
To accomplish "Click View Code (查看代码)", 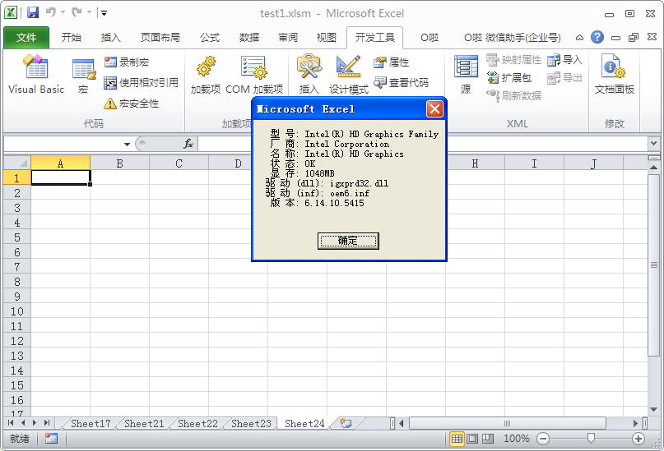I will click(401, 82).
